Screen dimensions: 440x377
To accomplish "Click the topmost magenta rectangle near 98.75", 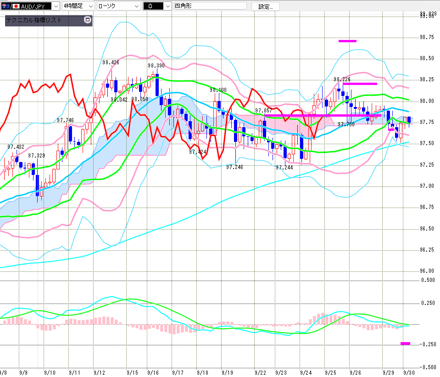I will point(347,41).
